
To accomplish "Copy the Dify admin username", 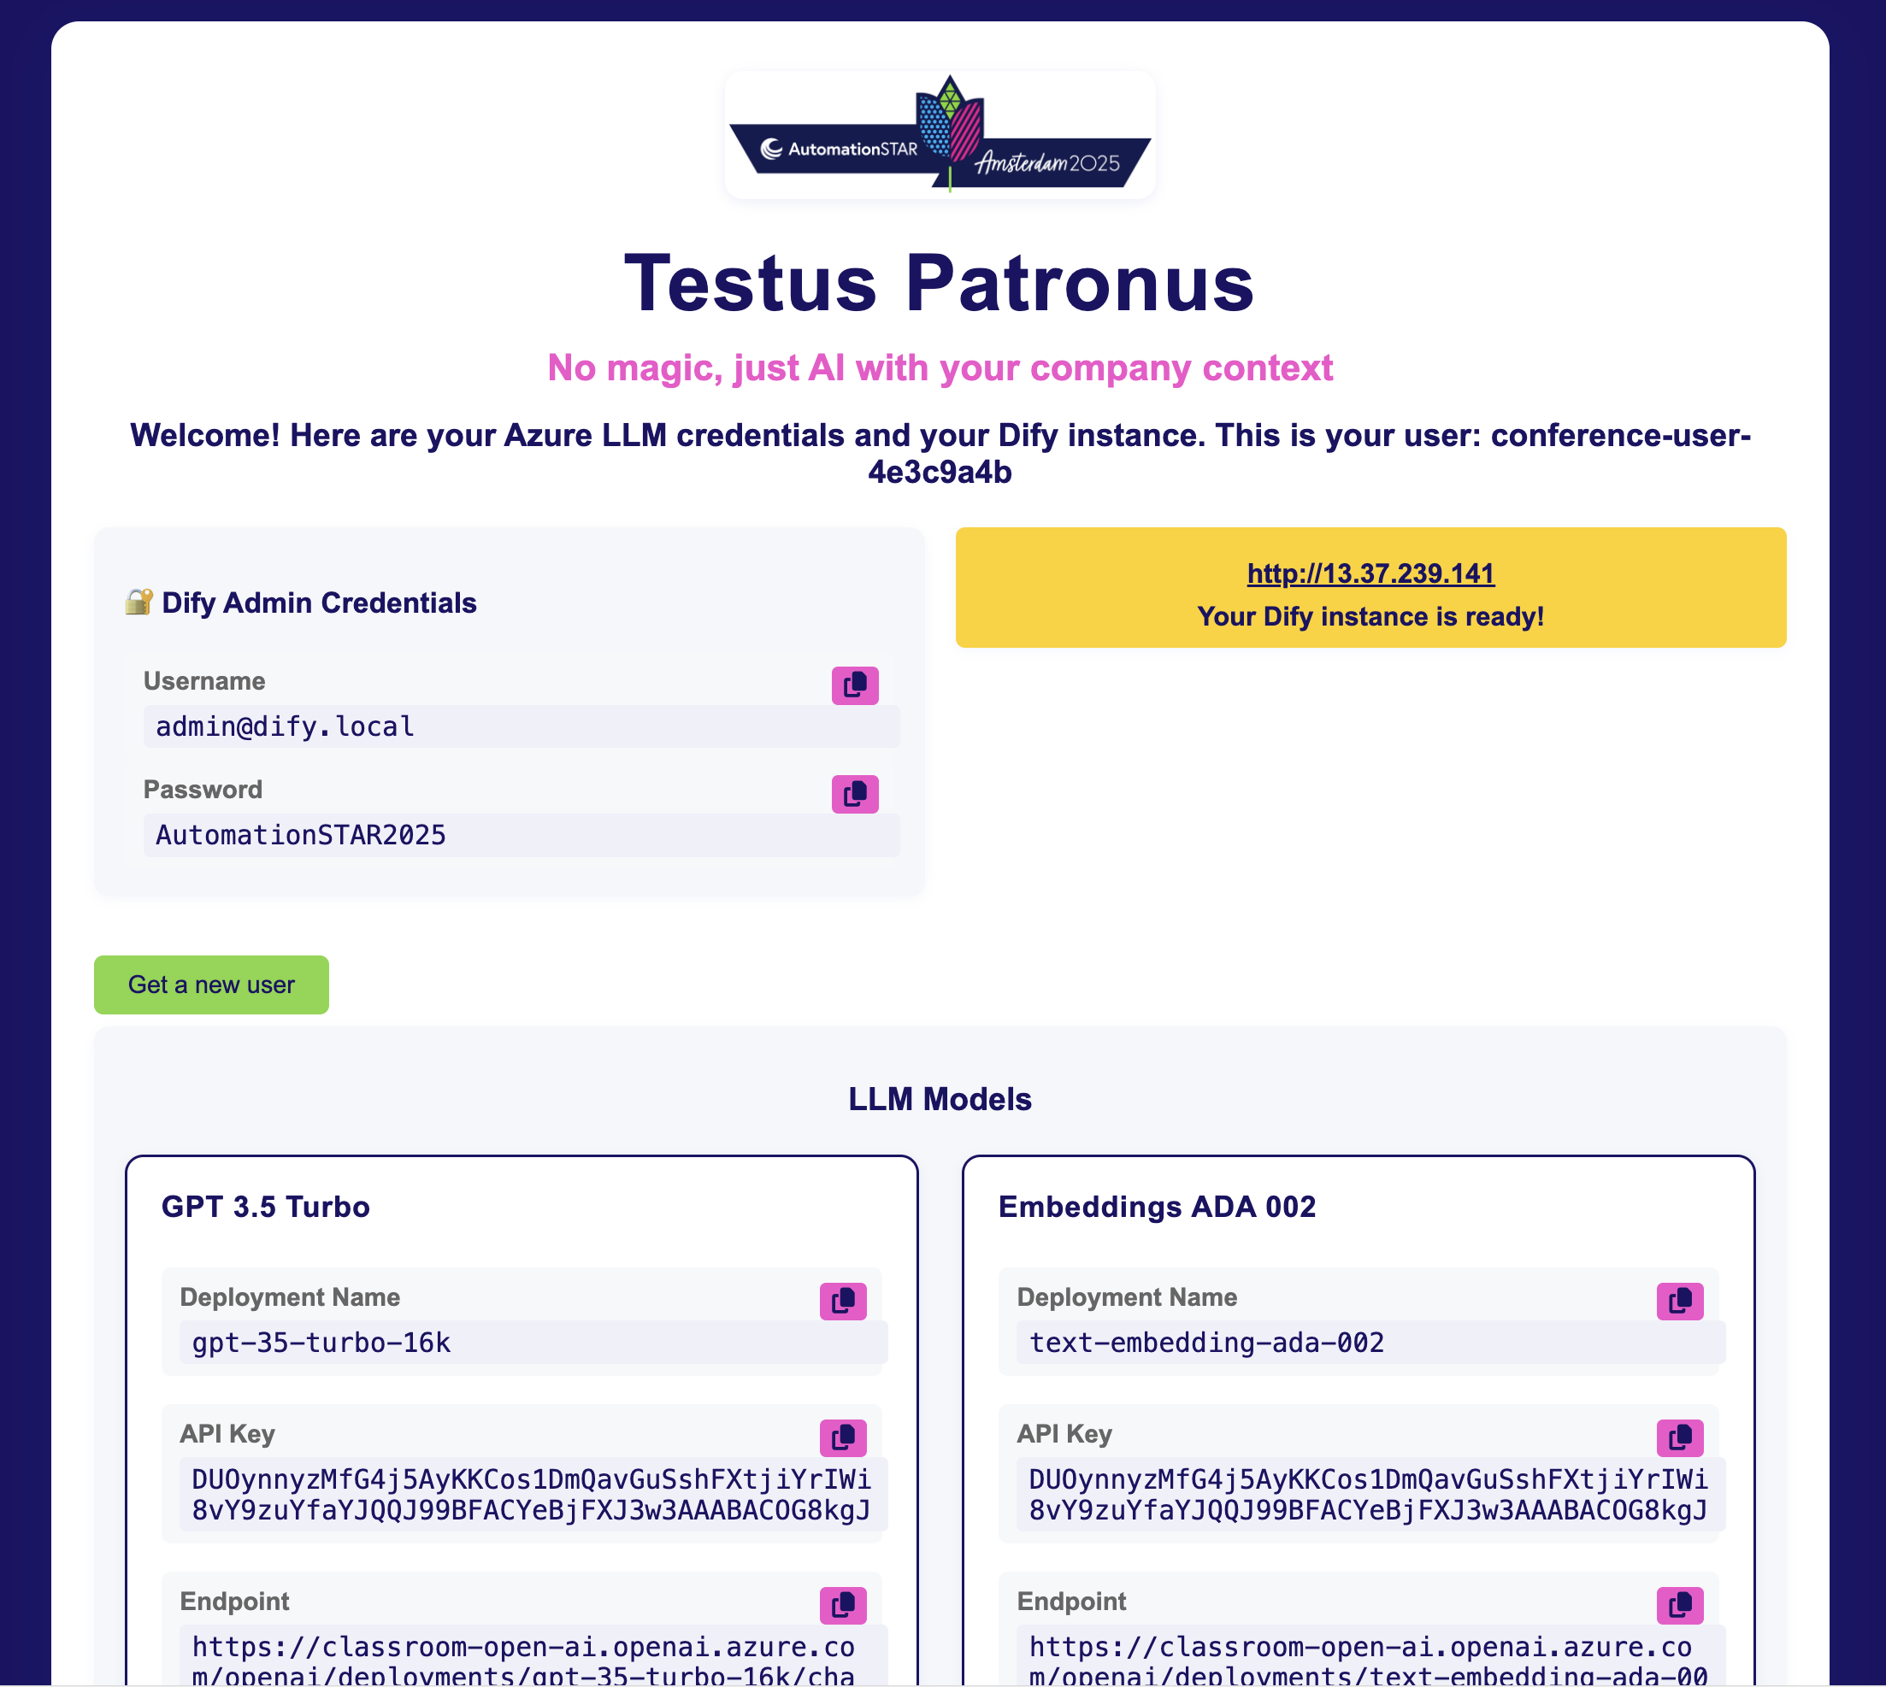I will click(x=854, y=685).
